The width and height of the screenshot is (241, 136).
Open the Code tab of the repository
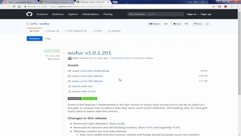[x=34, y=31]
